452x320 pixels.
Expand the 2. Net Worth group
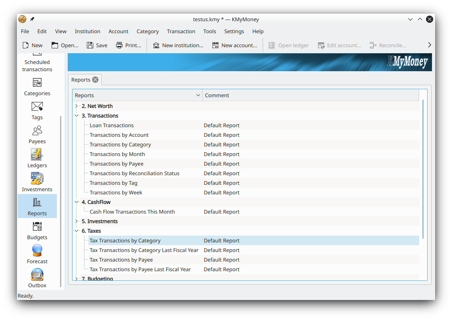point(77,106)
